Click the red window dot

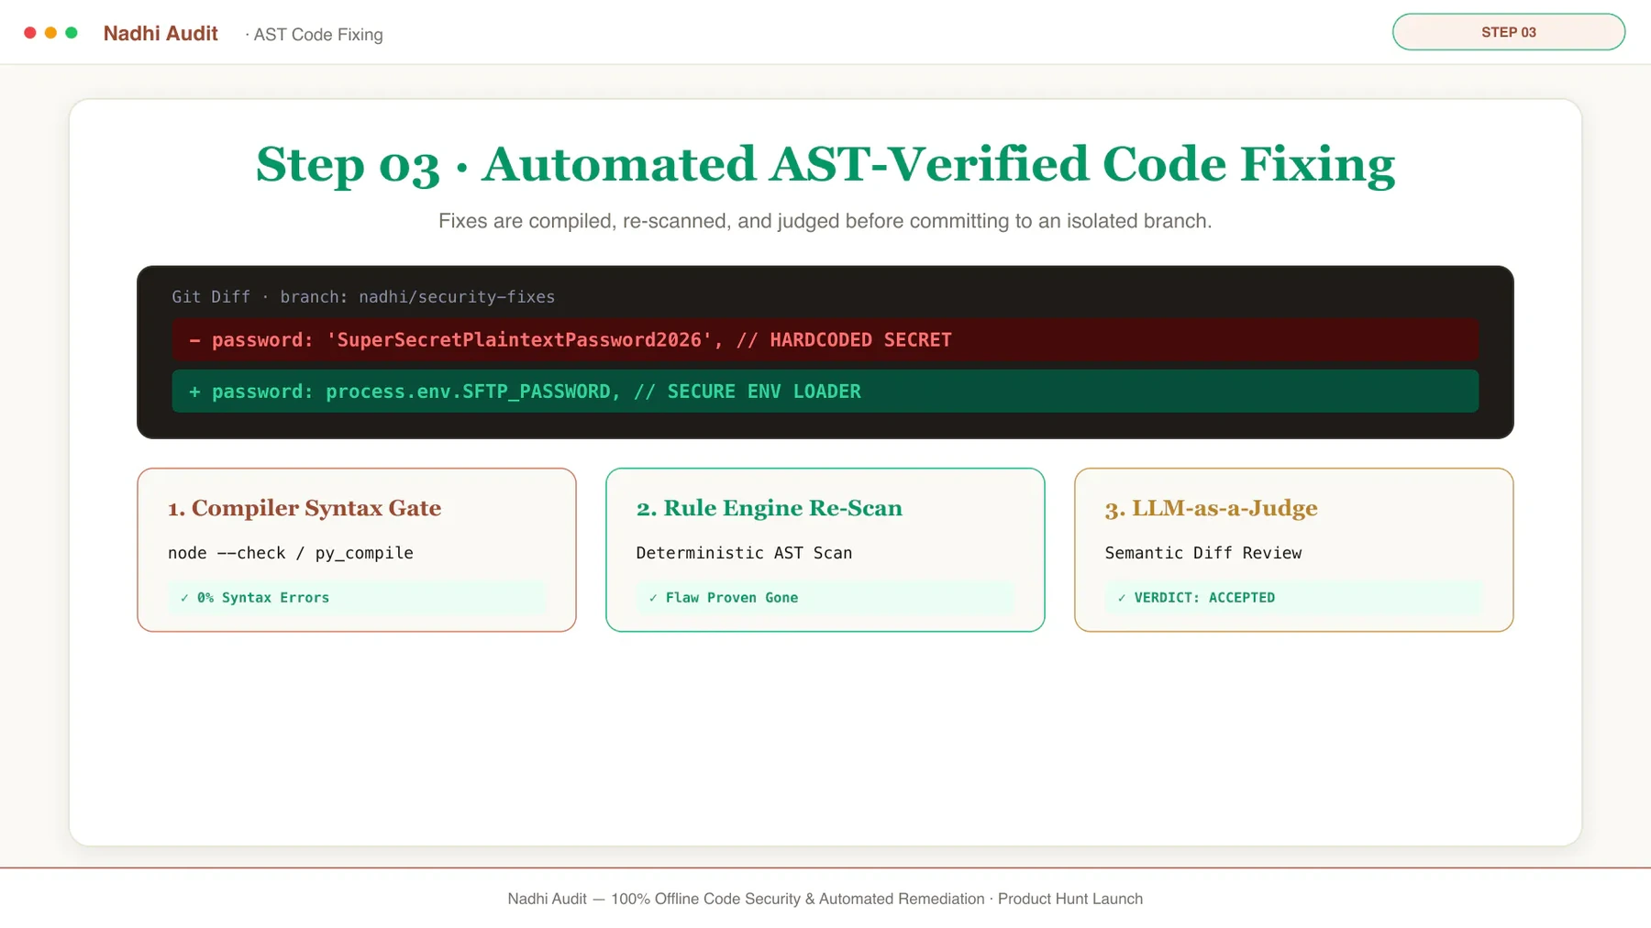(x=30, y=33)
